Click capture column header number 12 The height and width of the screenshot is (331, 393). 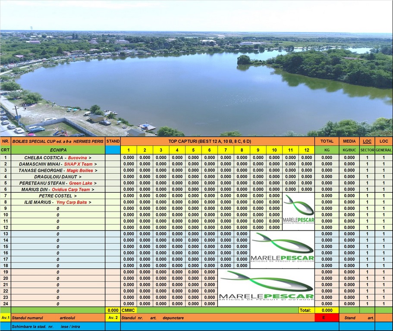tap(306, 150)
